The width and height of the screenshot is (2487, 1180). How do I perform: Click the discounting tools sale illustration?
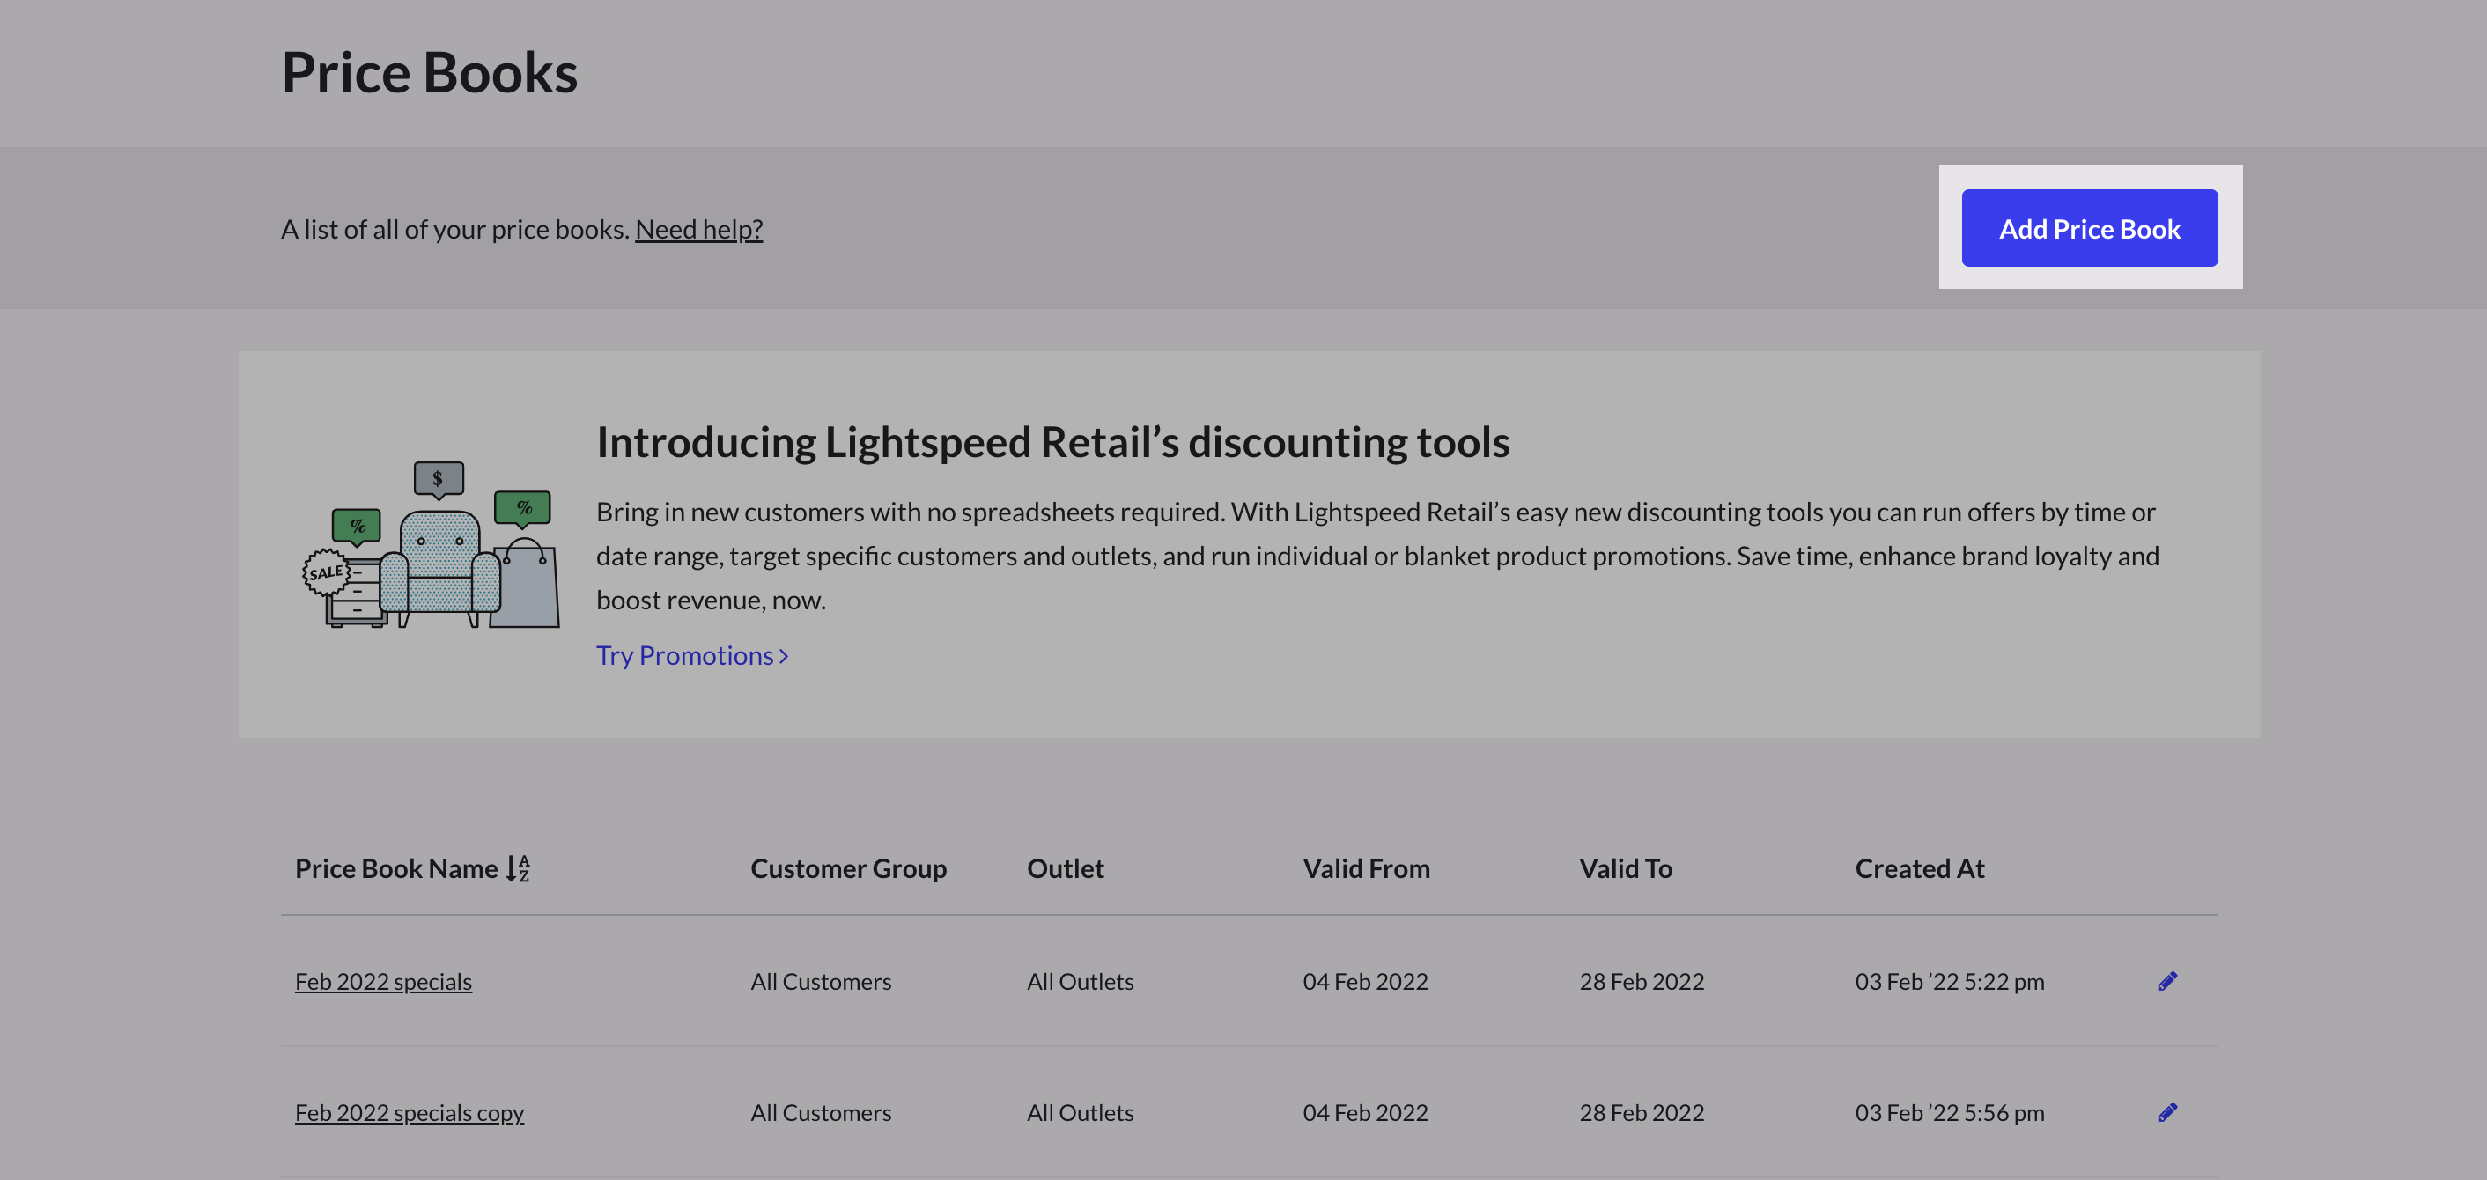(432, 546)
